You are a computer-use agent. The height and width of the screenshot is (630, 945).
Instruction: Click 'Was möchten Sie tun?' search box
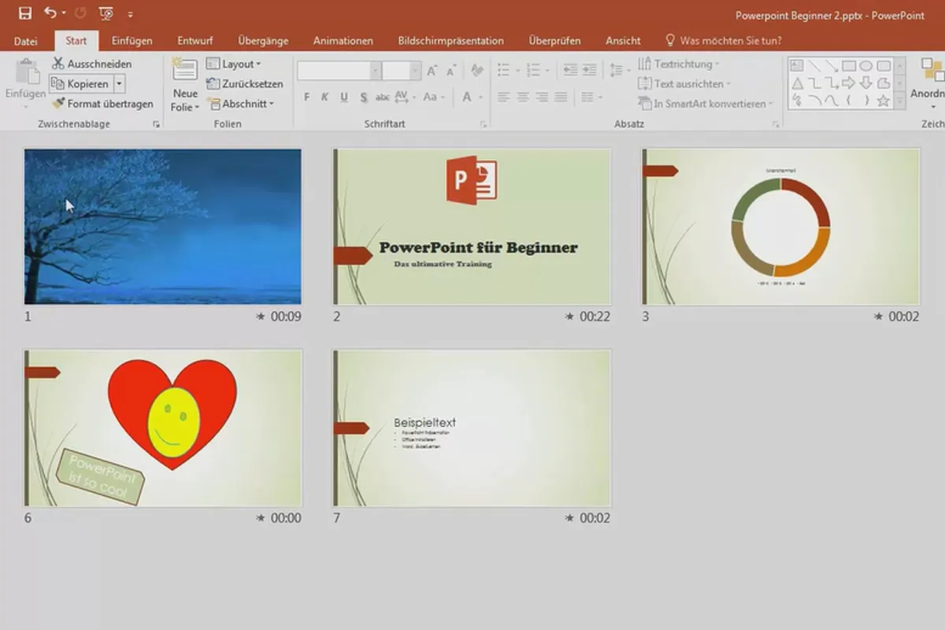724,40
